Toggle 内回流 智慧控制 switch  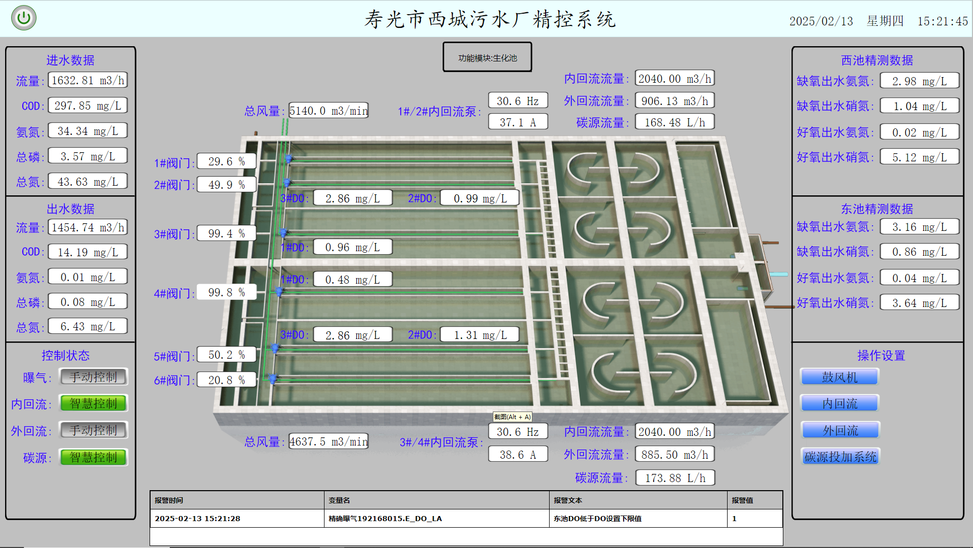[x=93, y=403]
